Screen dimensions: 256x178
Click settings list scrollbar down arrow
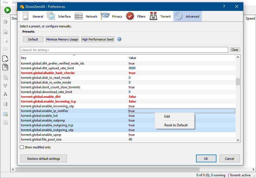point(238,140)
